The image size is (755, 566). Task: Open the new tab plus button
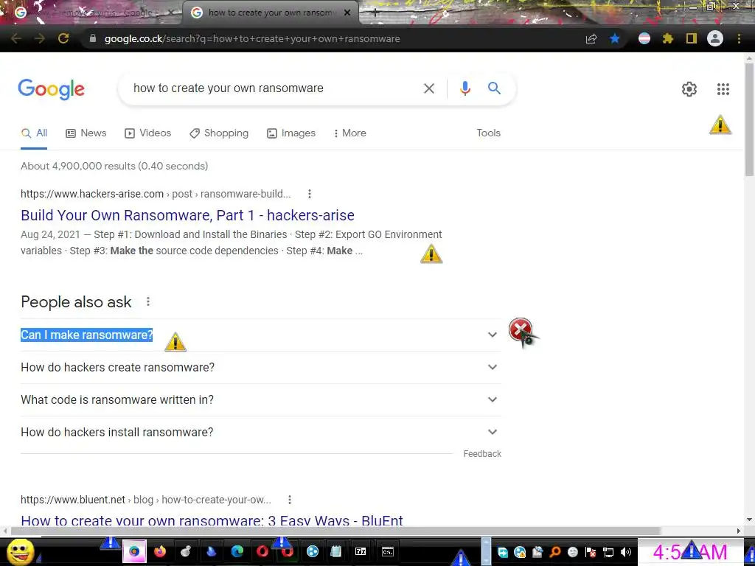click(x=375, y=13)
